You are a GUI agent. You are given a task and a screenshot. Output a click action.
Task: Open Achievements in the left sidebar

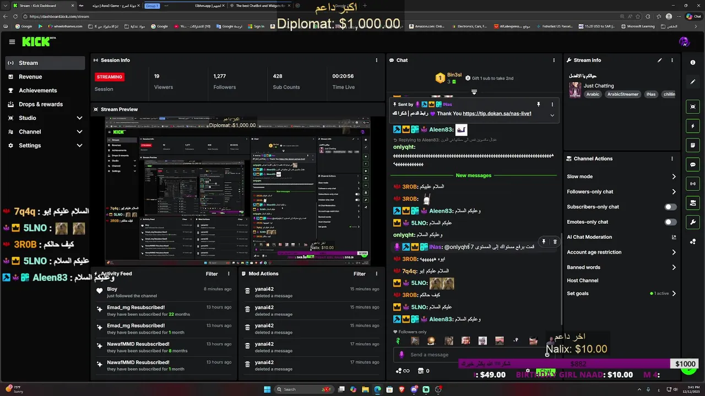[x=45, y=91]
